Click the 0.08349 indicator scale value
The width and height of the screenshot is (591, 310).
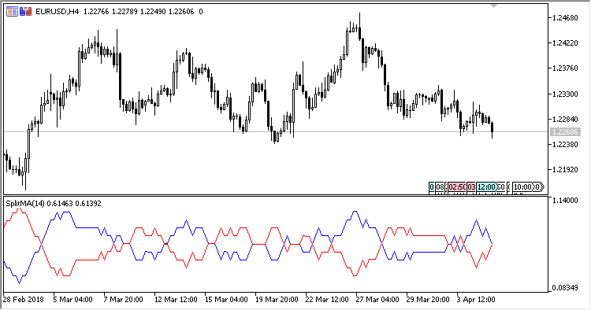point(565,288)
